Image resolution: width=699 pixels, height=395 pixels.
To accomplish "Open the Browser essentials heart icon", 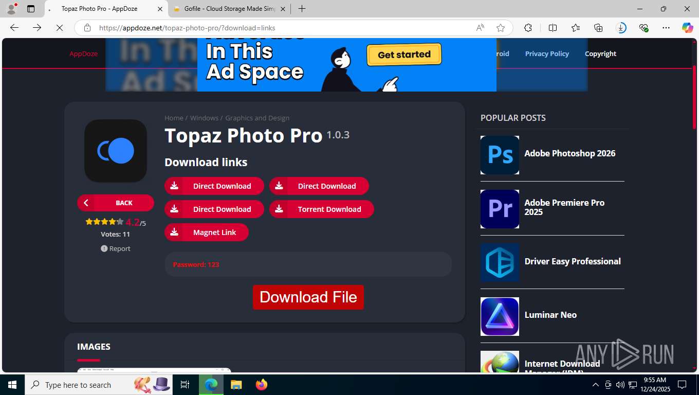I will pyautogui.click(x=643, y=28).
